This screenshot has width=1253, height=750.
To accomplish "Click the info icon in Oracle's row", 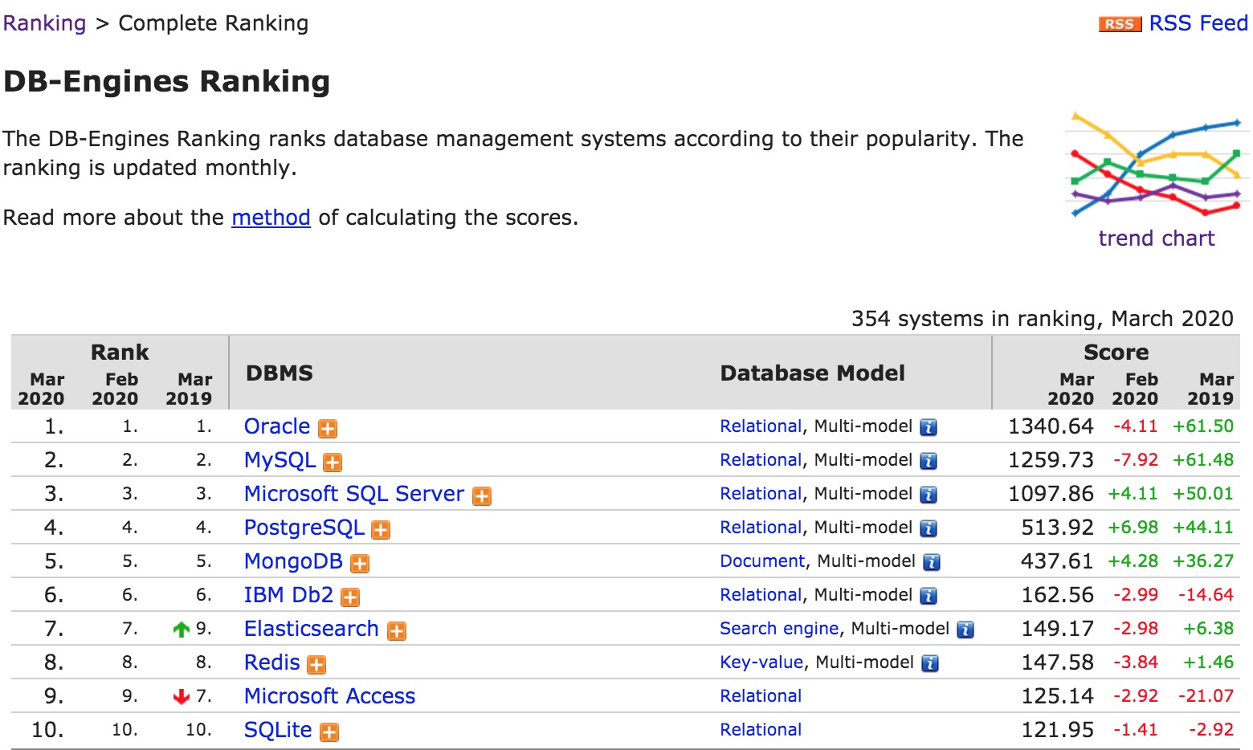I will 929,427.
